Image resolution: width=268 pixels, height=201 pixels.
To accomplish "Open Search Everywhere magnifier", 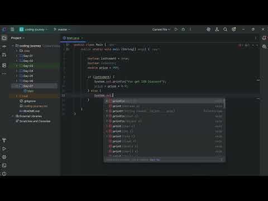I will coord(225,29).
